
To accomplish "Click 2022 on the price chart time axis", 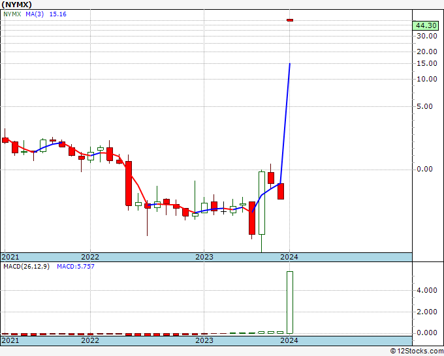I will pyautogui.click(x=90, y=257).
